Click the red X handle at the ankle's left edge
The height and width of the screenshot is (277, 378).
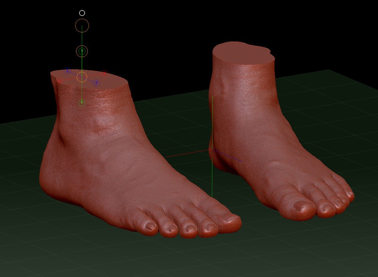pyautogui.click(x=60, y=81)
